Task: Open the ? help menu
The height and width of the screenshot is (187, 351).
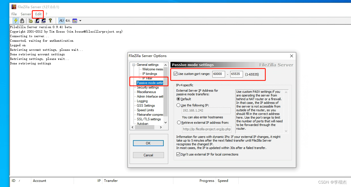Action: [x=46, y=14]
